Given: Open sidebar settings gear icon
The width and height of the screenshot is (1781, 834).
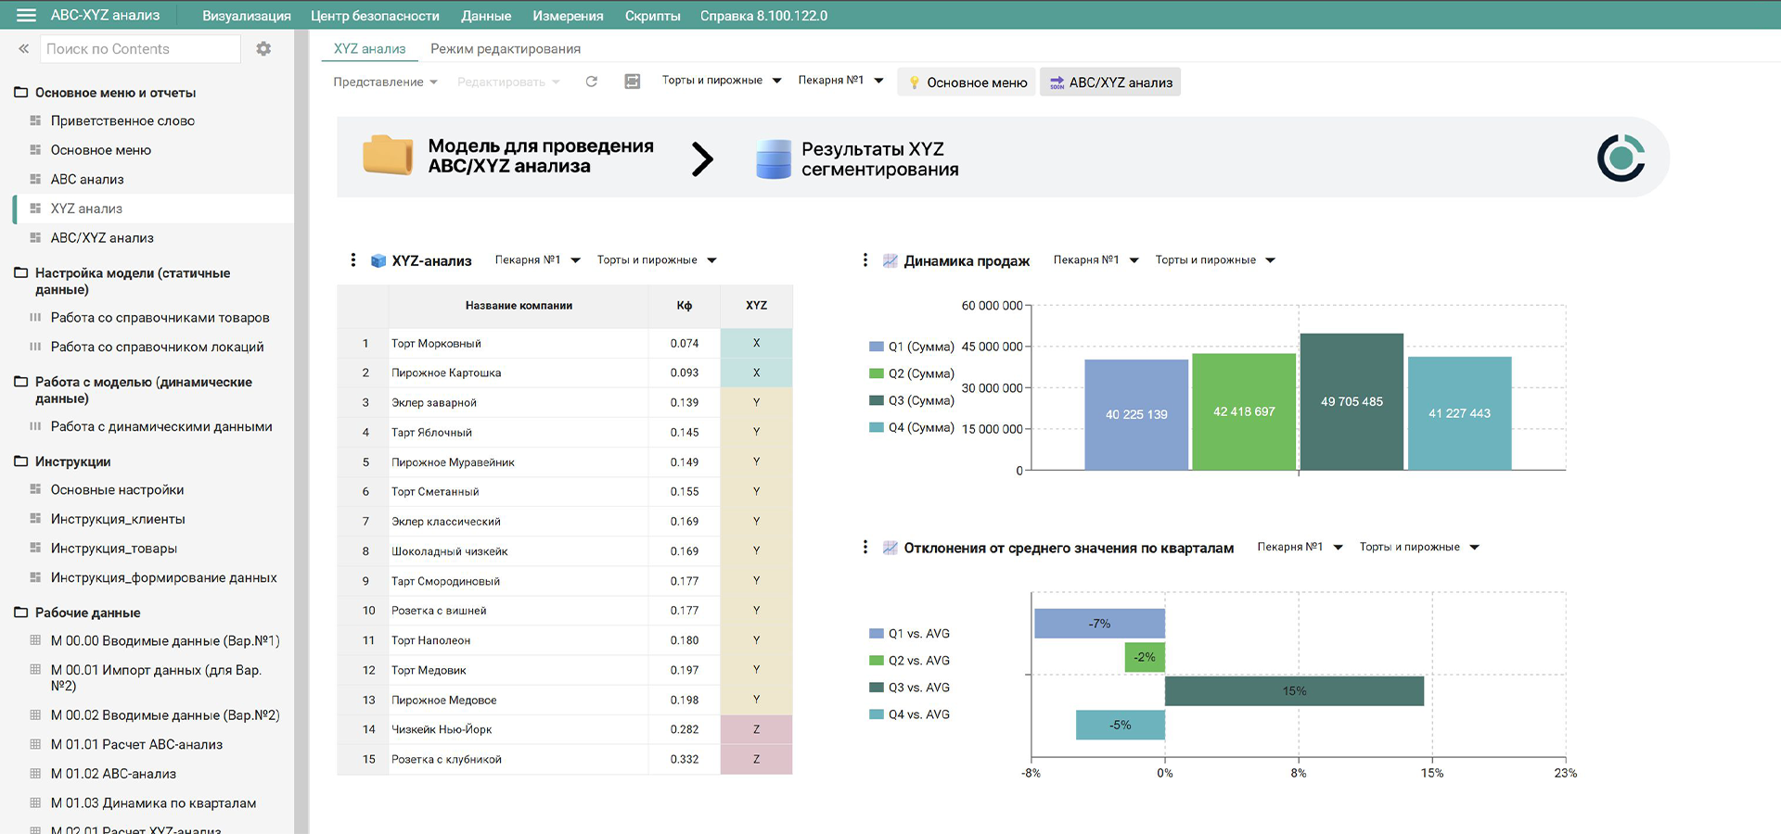Looking at the screenshot, I should click(263, 49).
